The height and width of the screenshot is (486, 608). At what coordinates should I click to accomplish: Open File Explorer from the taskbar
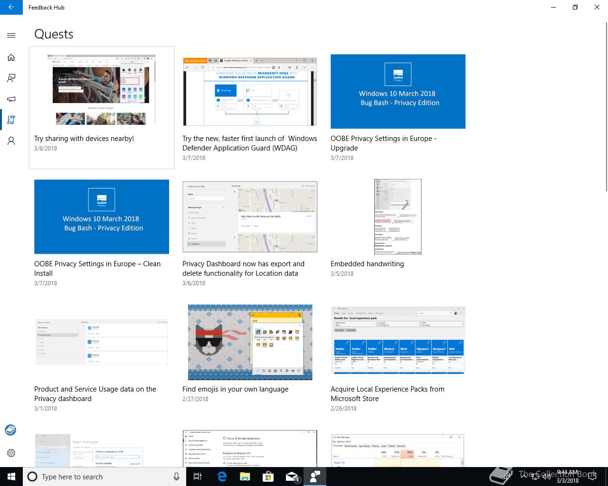[245, 477]
